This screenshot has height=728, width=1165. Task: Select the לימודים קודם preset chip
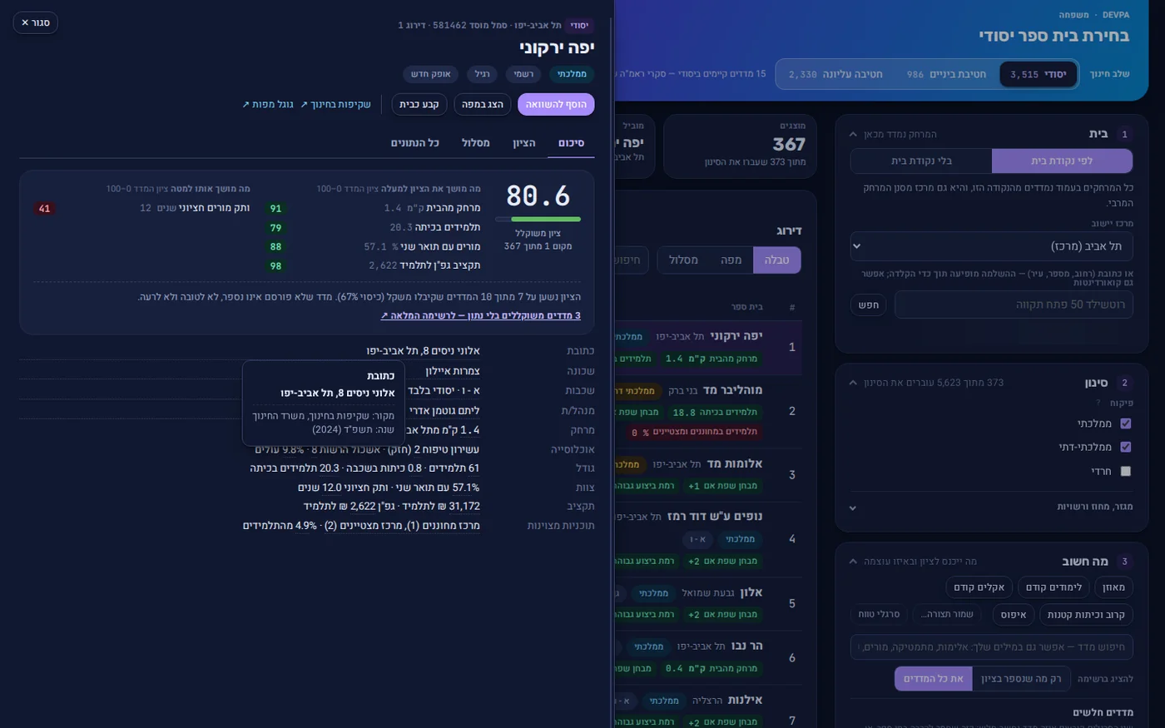coord(1053,587)
